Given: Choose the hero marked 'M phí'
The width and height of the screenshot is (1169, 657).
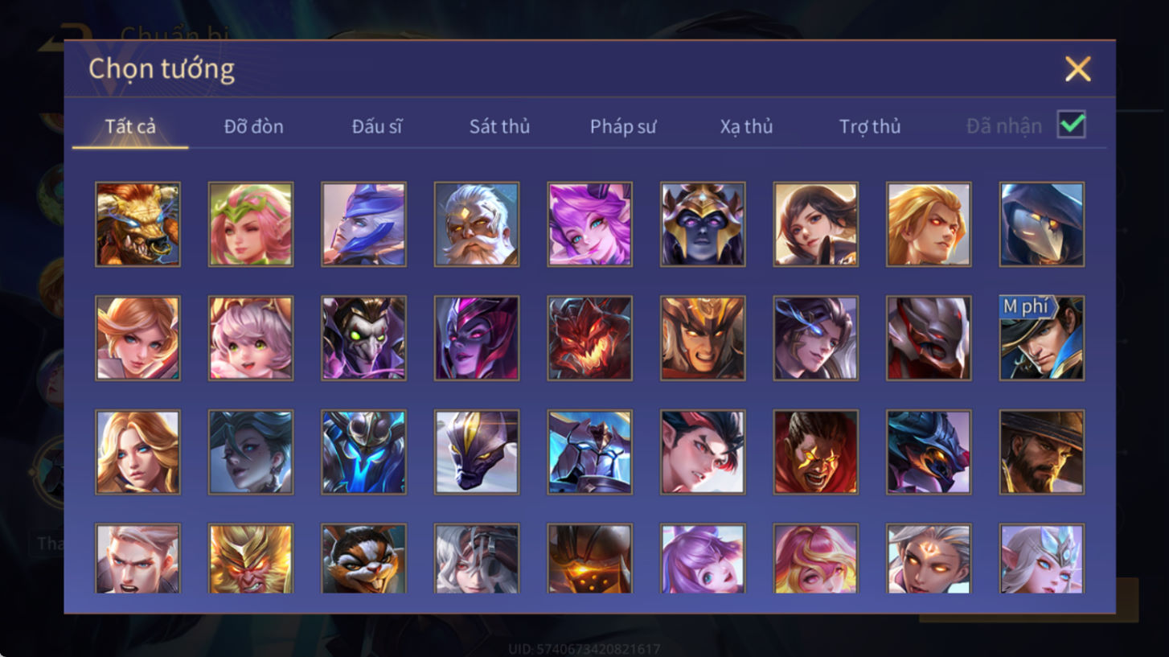Looking at the screenshot, I should tap(1042, 339).
